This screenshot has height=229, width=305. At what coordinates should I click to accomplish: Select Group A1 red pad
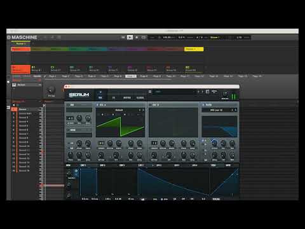[x=20, y=69]
